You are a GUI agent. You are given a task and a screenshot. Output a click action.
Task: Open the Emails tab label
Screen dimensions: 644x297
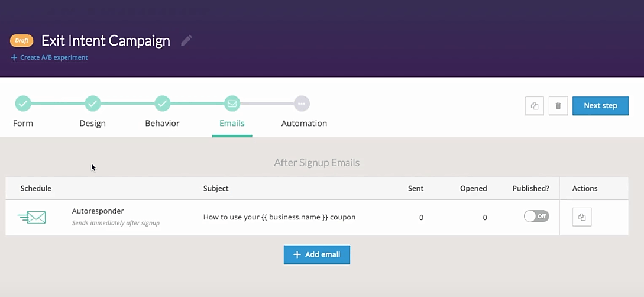pyautogui.click(x=232, y=124)
